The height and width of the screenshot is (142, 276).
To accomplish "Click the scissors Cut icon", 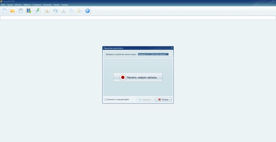I will coord(63,11).
